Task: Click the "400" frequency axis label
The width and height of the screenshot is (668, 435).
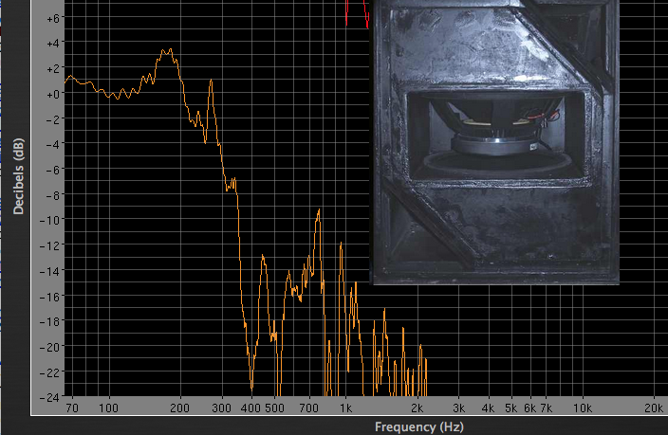Action: point(250,408)
